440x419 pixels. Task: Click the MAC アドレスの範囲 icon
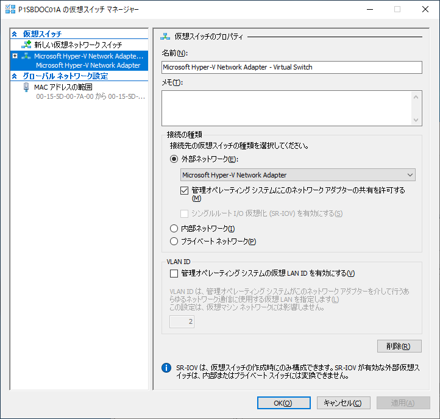(26, 87)
